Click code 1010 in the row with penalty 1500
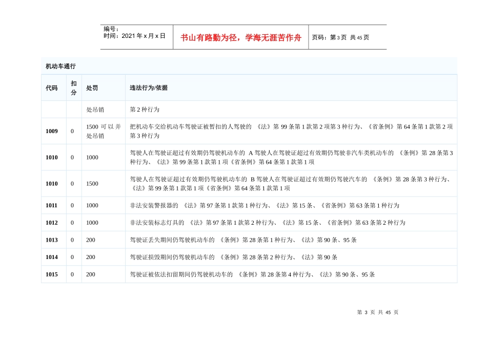 (x=52, y=184)
